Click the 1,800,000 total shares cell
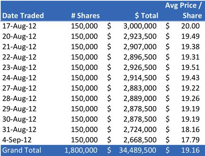Image resolution: width=205 pixels, height=156 pixels. coord(81,150)
